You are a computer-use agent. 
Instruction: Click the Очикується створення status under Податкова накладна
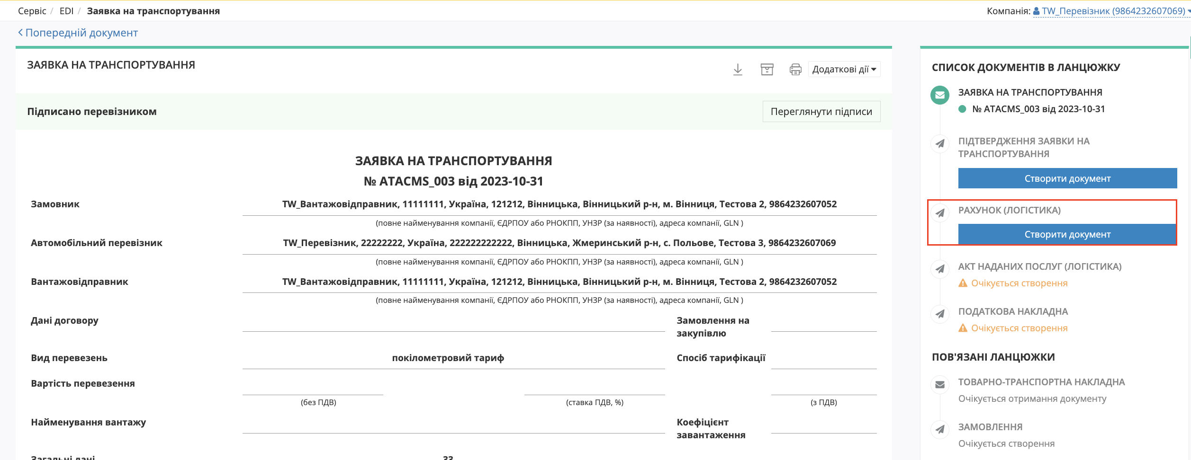tap(1019, 328)
